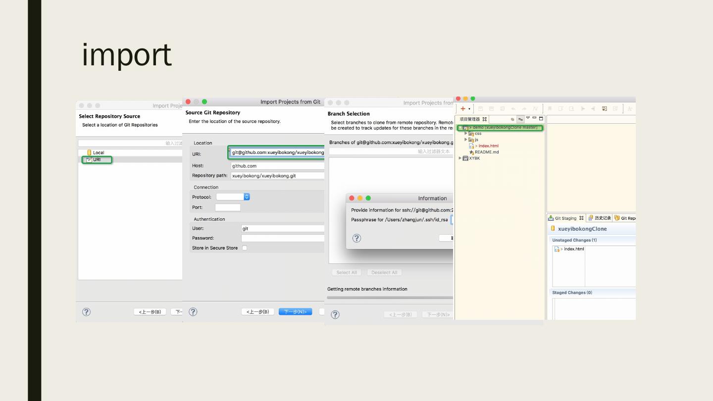
Task: Click the blue 下一步(N) button
Action: click(295, 312)
